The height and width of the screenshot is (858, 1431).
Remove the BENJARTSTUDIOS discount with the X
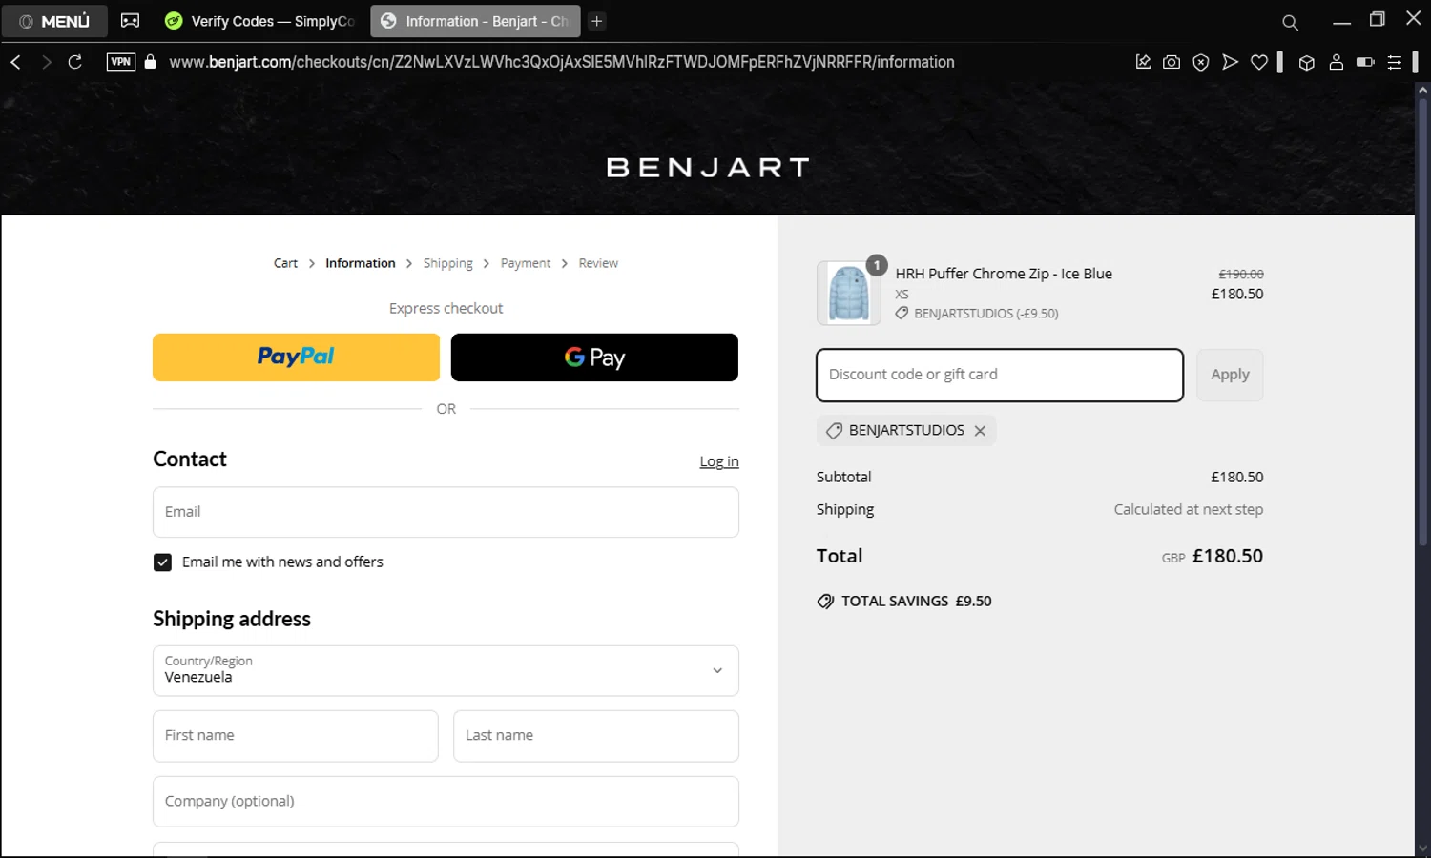point(980,431)
